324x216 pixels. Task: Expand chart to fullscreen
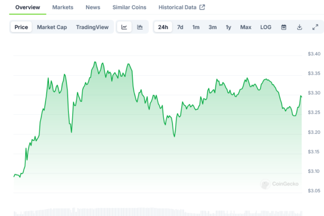coord(315,27)
